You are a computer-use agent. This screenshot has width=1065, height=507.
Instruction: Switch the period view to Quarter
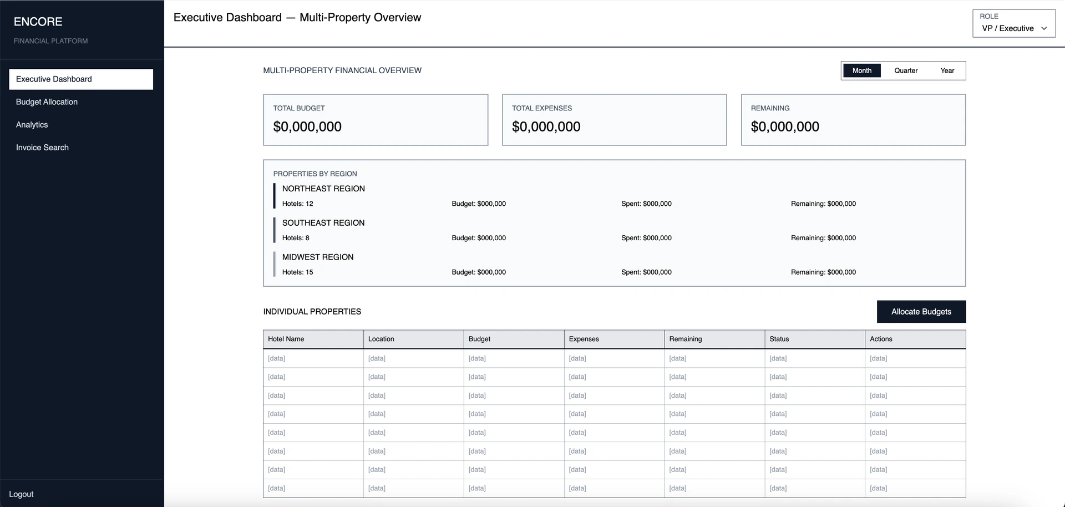click(905, 70)
